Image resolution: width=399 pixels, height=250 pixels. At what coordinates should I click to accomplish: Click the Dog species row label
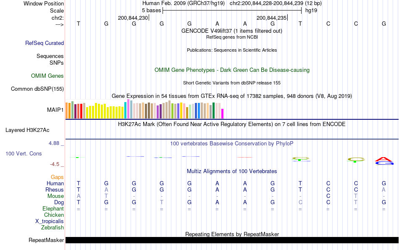(x=59, y=203)
